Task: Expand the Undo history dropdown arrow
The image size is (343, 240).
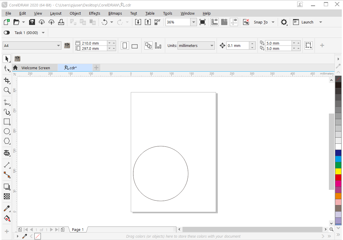Action: coord(112,22)
